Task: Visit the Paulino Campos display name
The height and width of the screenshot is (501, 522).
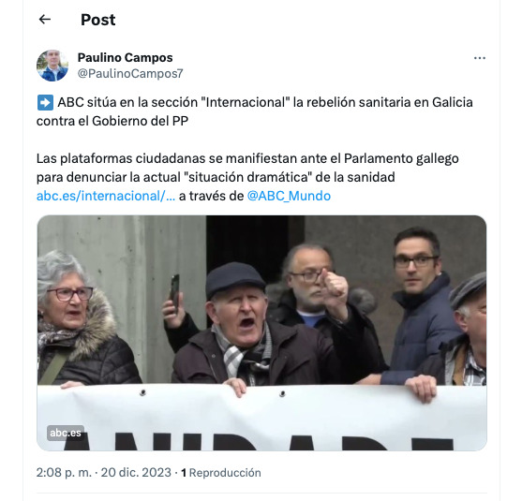Action: (126, 57)
